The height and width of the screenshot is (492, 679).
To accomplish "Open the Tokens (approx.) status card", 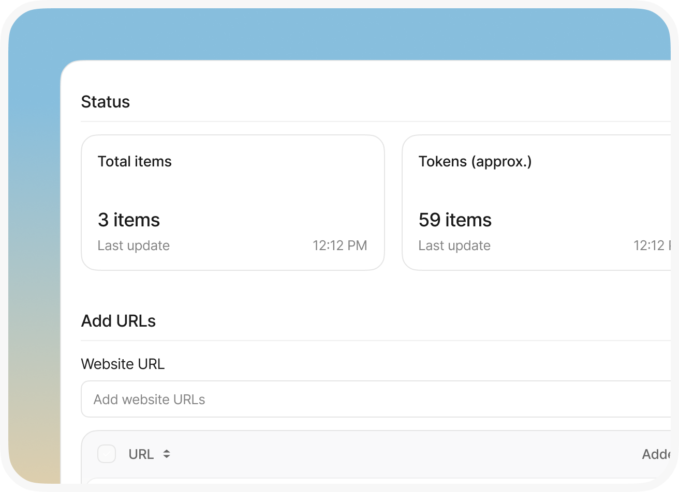I will (536, 203).
